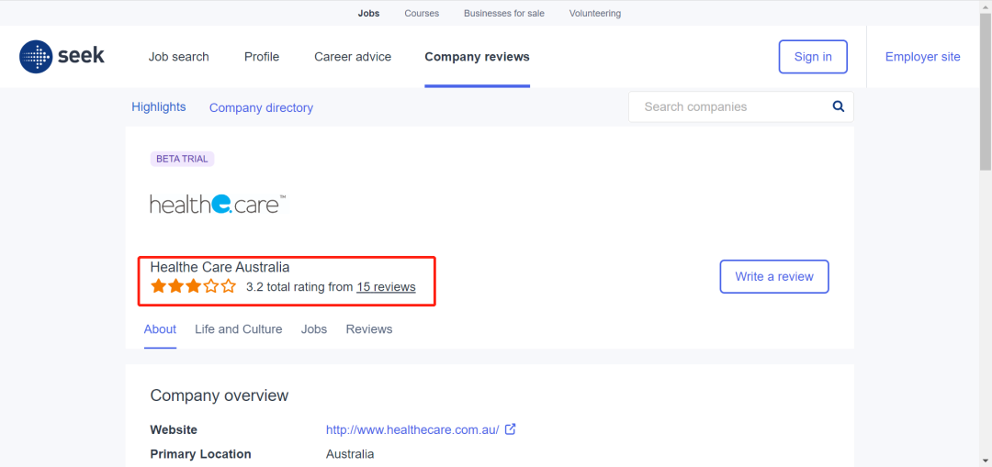Open Businesses for sale link

click(x=504, y=13)
